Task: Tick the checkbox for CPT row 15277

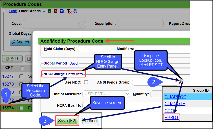Action: 21,76
